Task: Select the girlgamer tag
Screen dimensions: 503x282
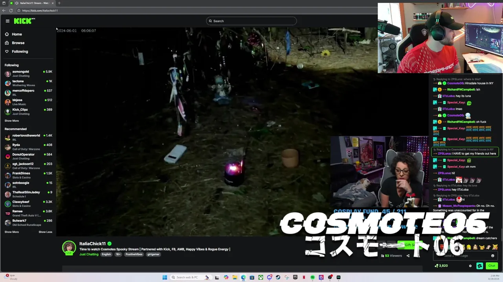Action: pos(153,254)
